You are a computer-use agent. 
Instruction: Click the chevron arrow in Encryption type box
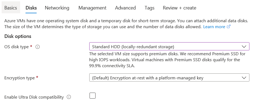coord(244,78)
